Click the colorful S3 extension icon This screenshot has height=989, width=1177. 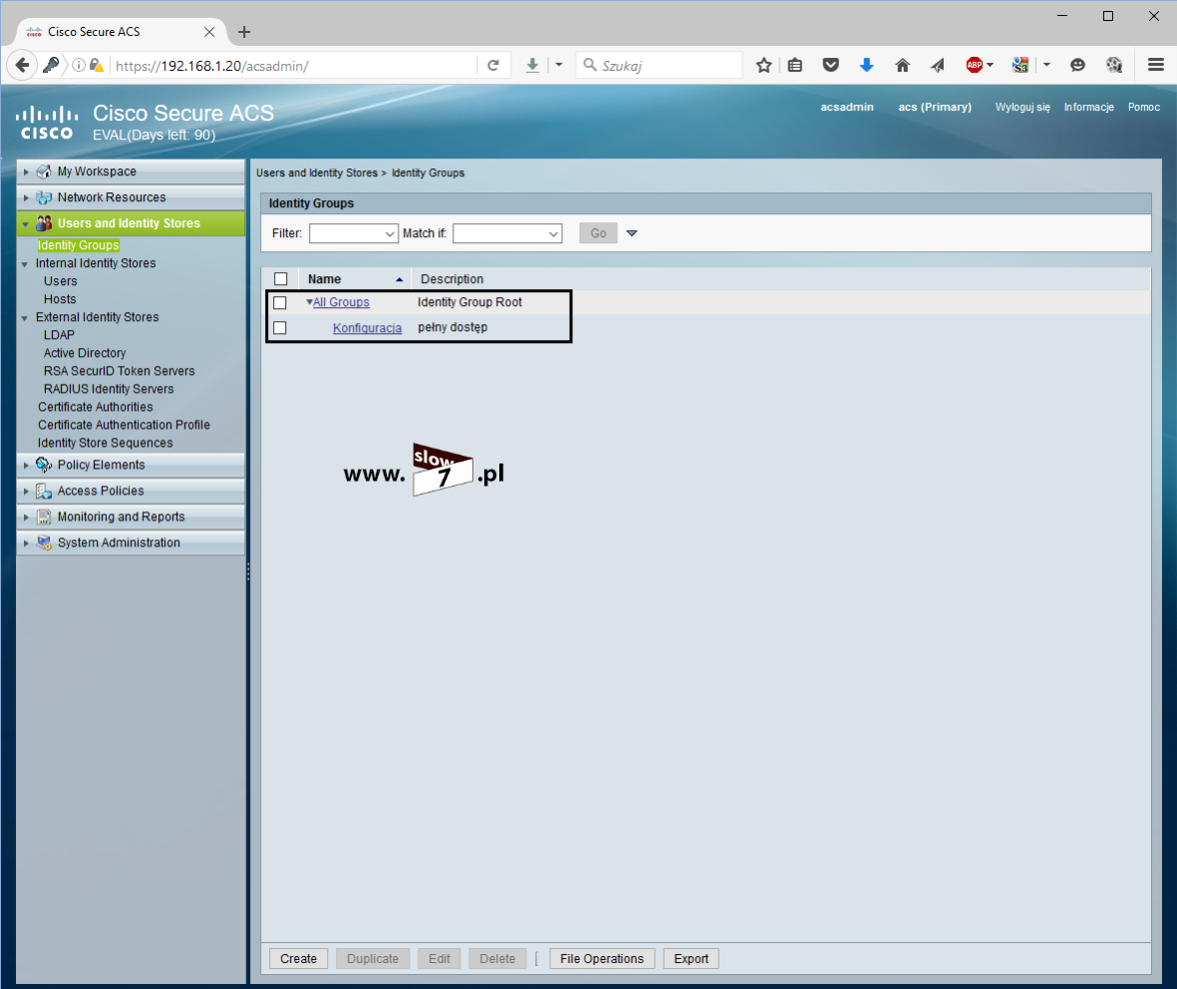[x=1021, y=66]
